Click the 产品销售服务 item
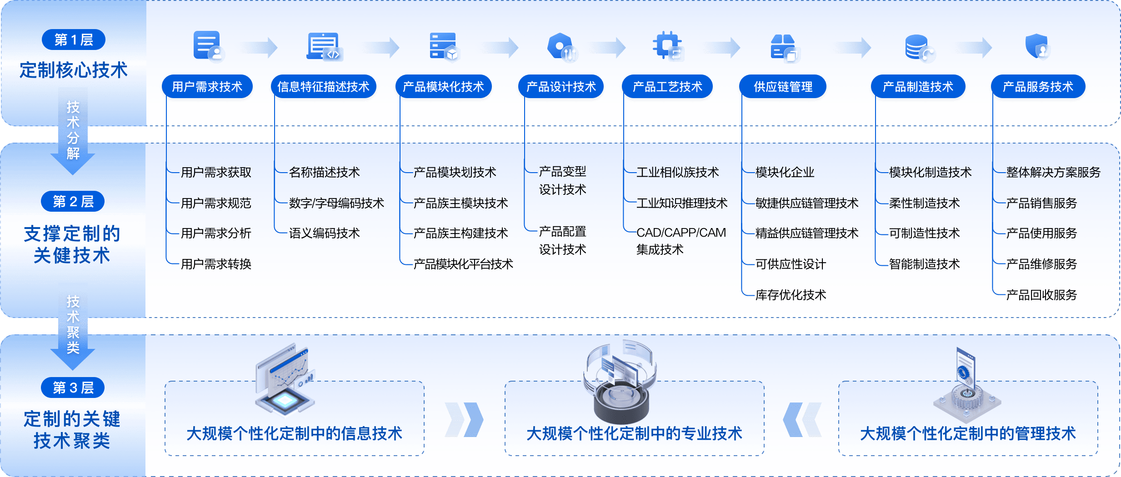The image size is (1121, 477). click(1041, 203)
